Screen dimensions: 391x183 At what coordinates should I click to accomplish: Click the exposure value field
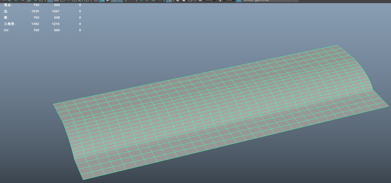(x=209, y=1)
